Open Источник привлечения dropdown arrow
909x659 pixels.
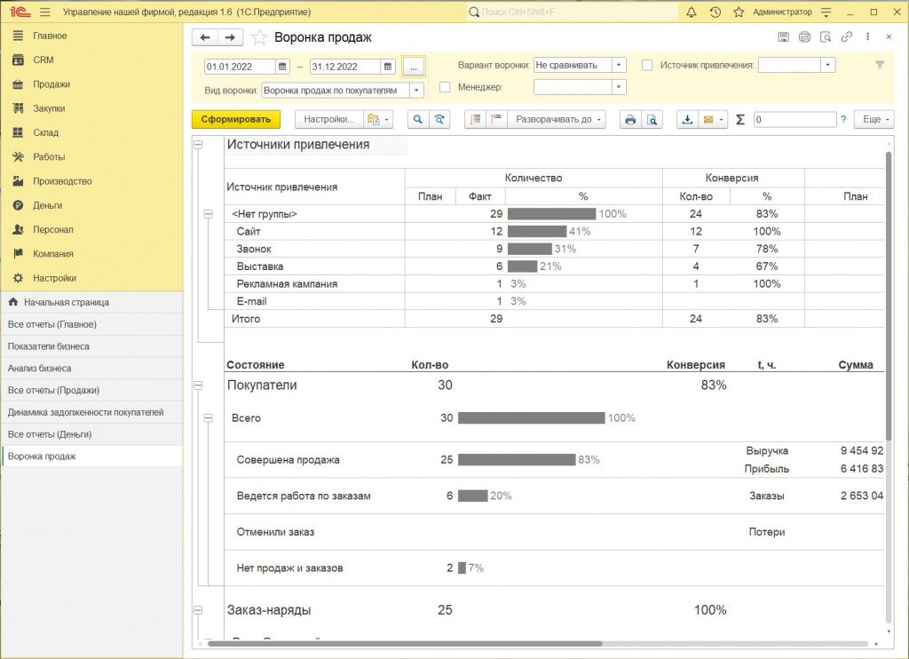click(x=828, y=65)
